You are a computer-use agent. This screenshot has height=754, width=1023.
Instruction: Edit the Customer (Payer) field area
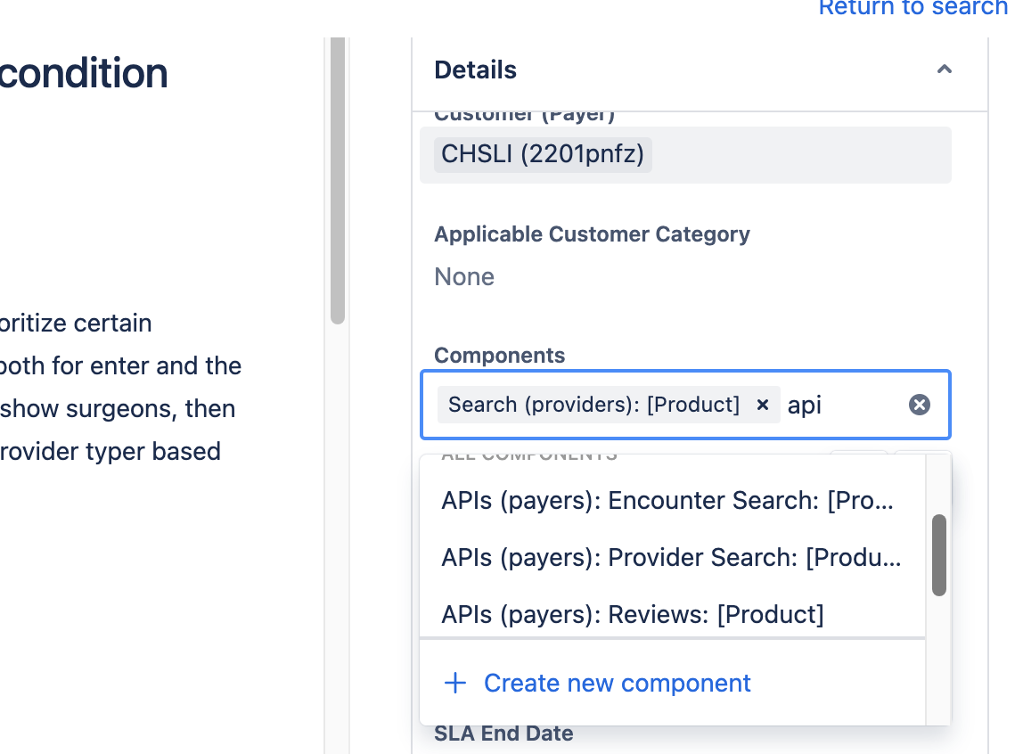(685, 154)
